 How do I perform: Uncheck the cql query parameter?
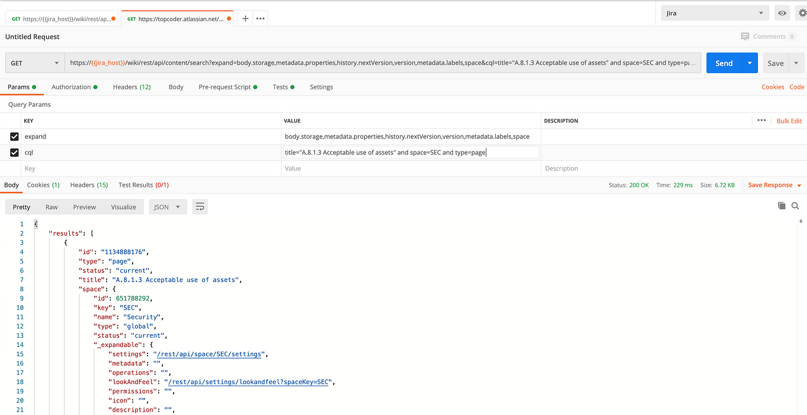pyautogui.click(x=14, y=153)
